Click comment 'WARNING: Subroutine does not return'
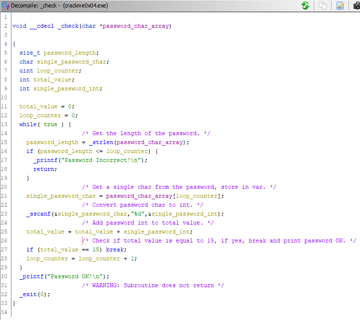The width and height of the screenshot is (360, 320). pos(152,286)
